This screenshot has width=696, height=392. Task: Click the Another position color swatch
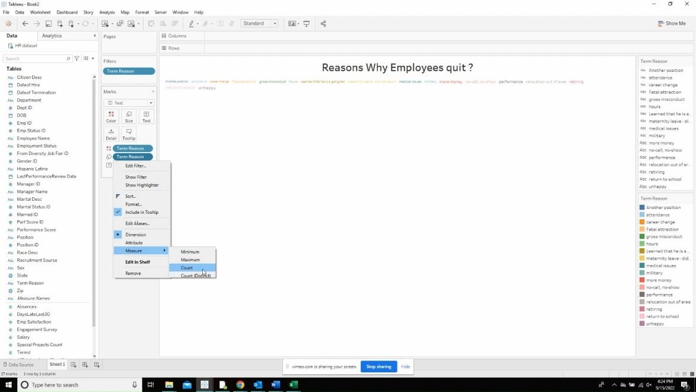coord(642,207)
